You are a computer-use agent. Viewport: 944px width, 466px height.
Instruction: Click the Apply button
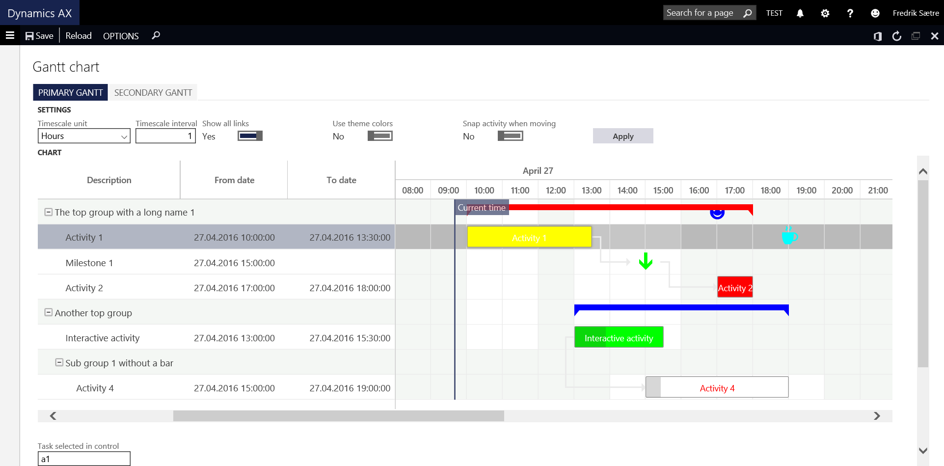click(x=622, y=136)
